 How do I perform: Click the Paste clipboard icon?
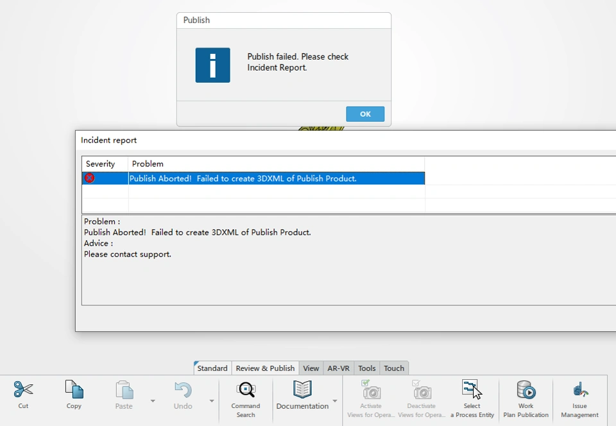pos(124,390)
